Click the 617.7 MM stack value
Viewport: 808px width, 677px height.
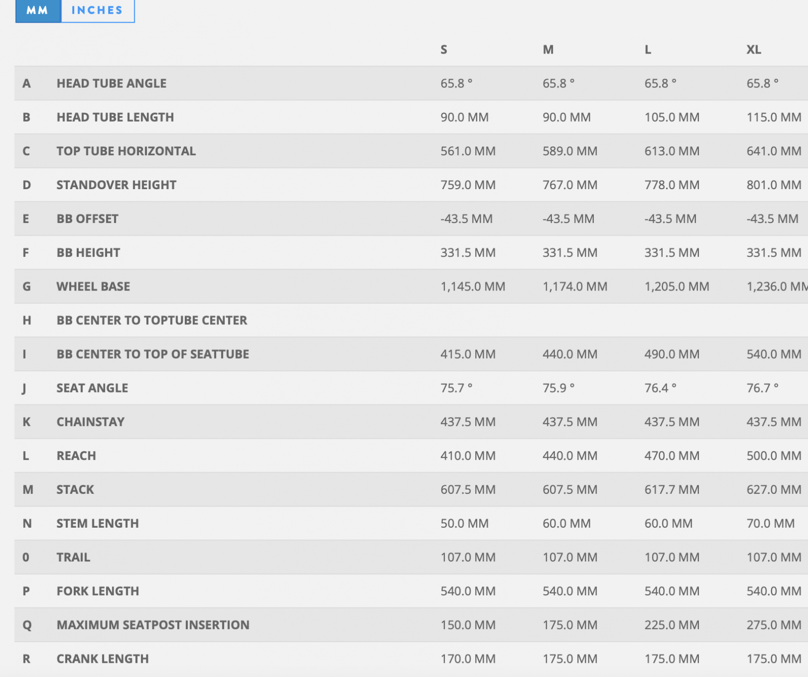672,489
